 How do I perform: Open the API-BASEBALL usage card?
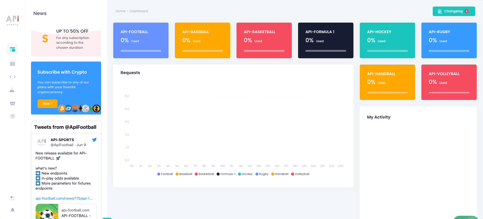tap(203, 40)
